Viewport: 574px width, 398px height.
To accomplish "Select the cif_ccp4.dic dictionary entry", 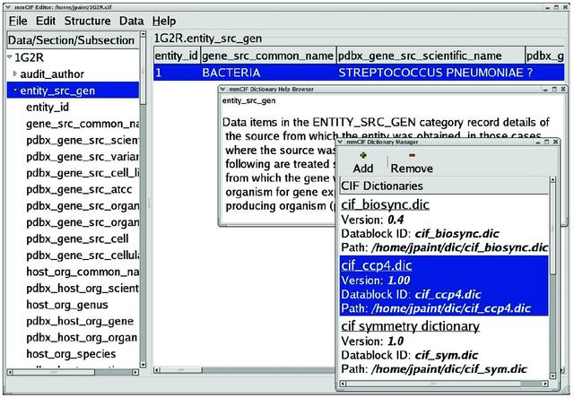I will click(x=444, y=286).
